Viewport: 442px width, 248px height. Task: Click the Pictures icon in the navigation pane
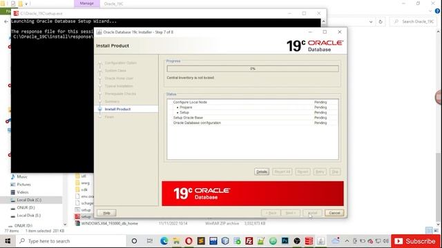pos(12,185)
